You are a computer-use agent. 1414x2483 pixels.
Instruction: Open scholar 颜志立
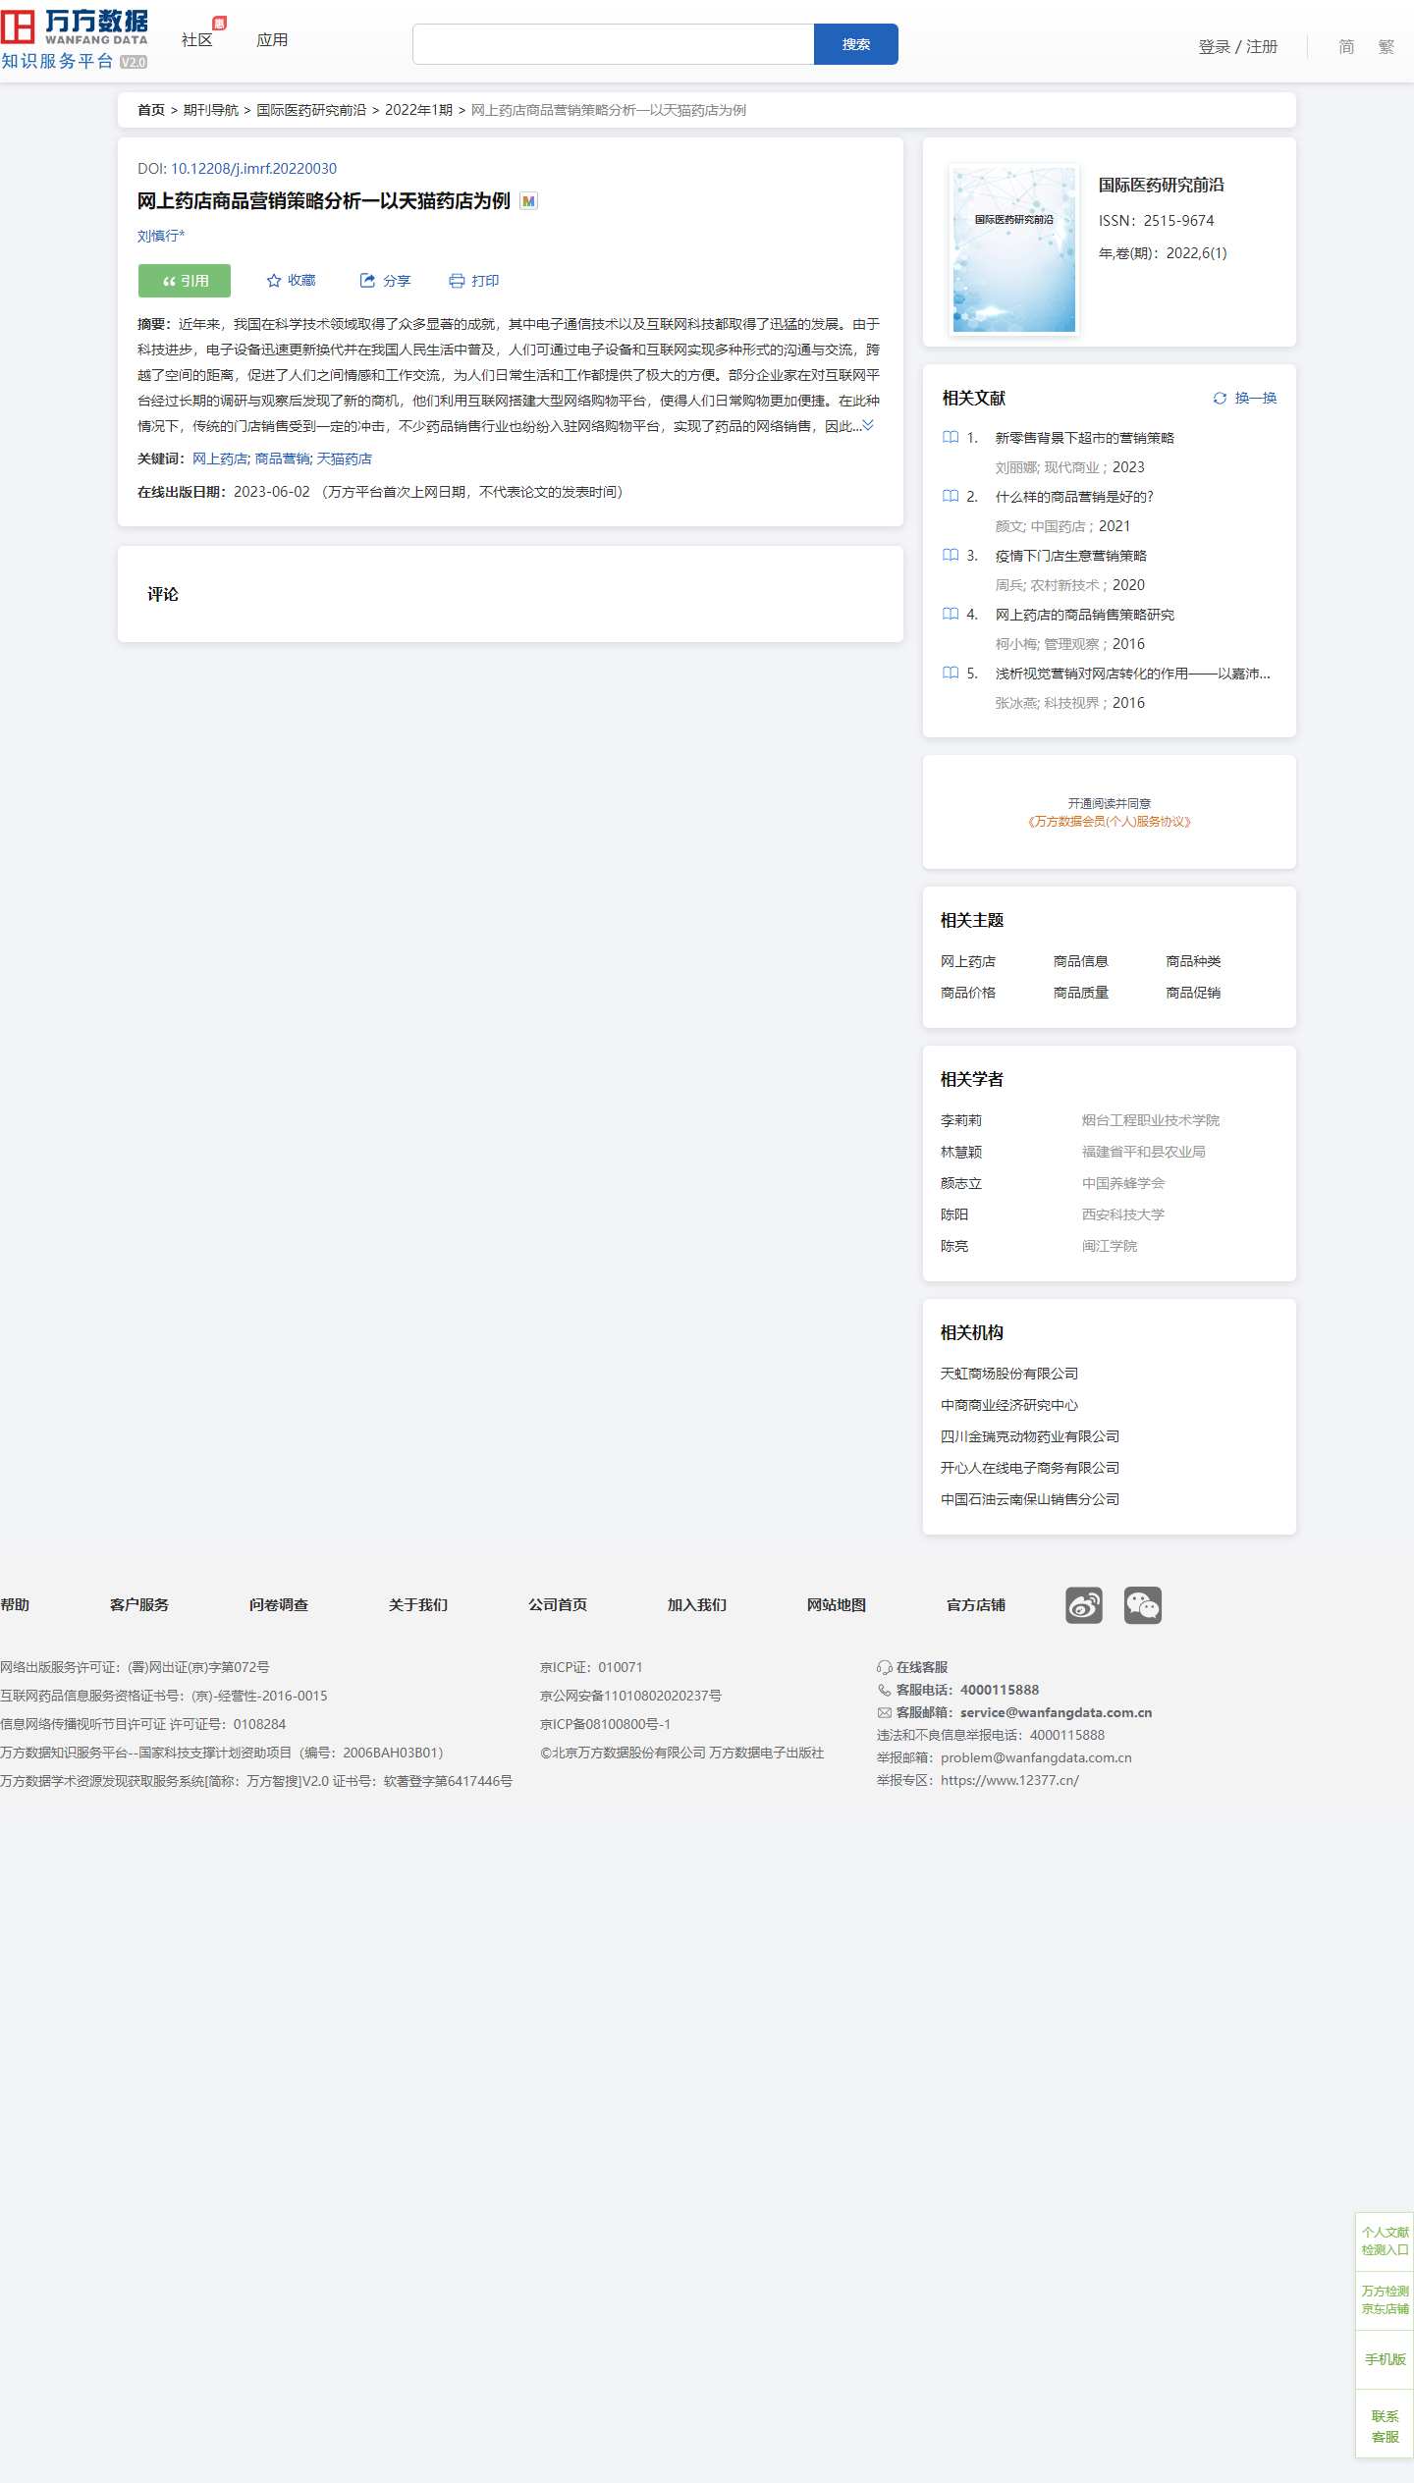coord(961,1183)
